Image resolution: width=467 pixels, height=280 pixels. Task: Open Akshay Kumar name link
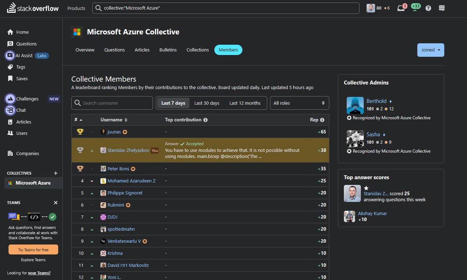pyautogui.click(x=372, y=213)
